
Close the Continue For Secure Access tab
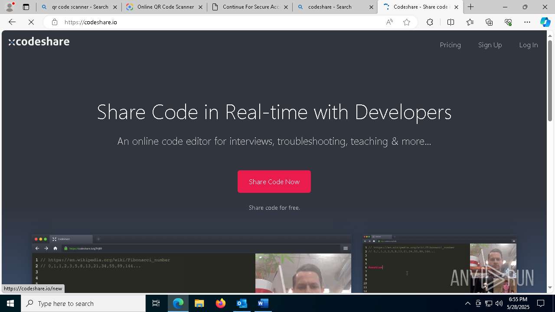(x=286, y=7)
